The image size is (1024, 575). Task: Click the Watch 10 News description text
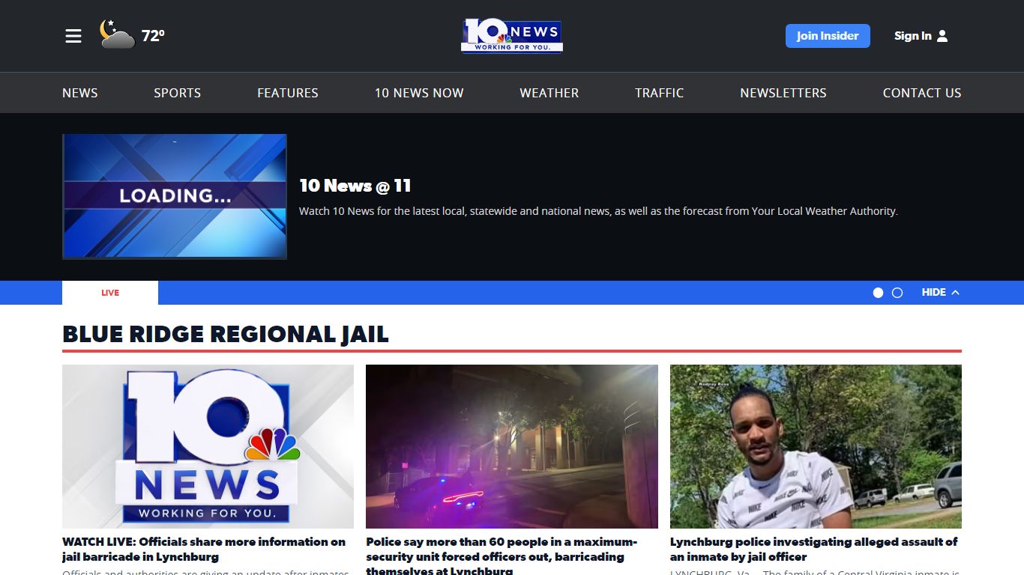click(598, 211)
